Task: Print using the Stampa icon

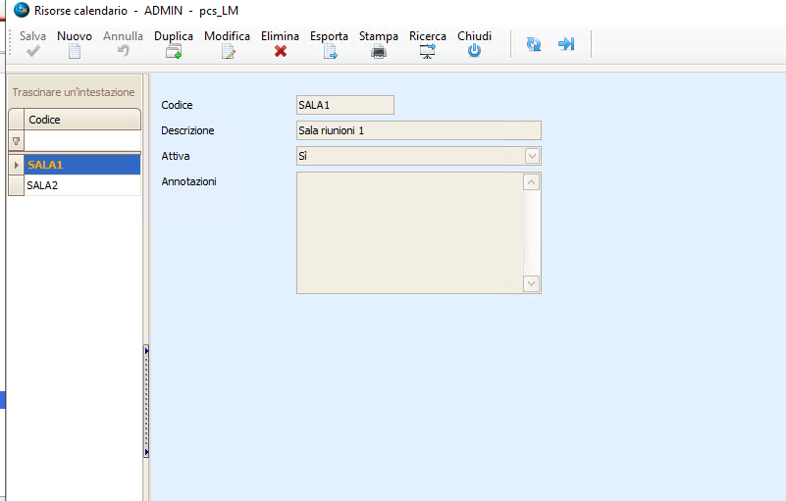Action: pos(378,51)
